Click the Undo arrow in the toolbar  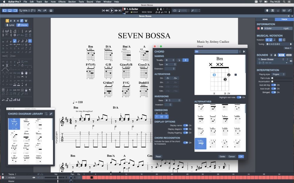[x=39, y=11]
